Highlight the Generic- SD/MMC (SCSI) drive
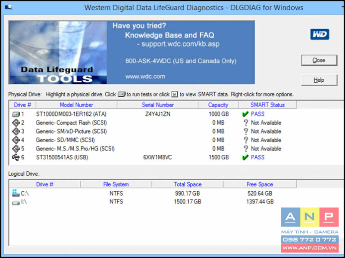Viewport: 345px width, 258px height. click(x=66, y=140)
